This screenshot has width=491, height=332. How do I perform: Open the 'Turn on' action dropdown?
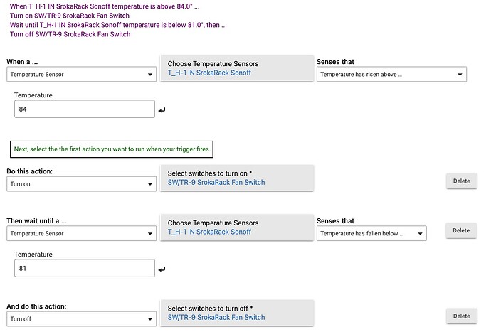click(x=81, y=184)
